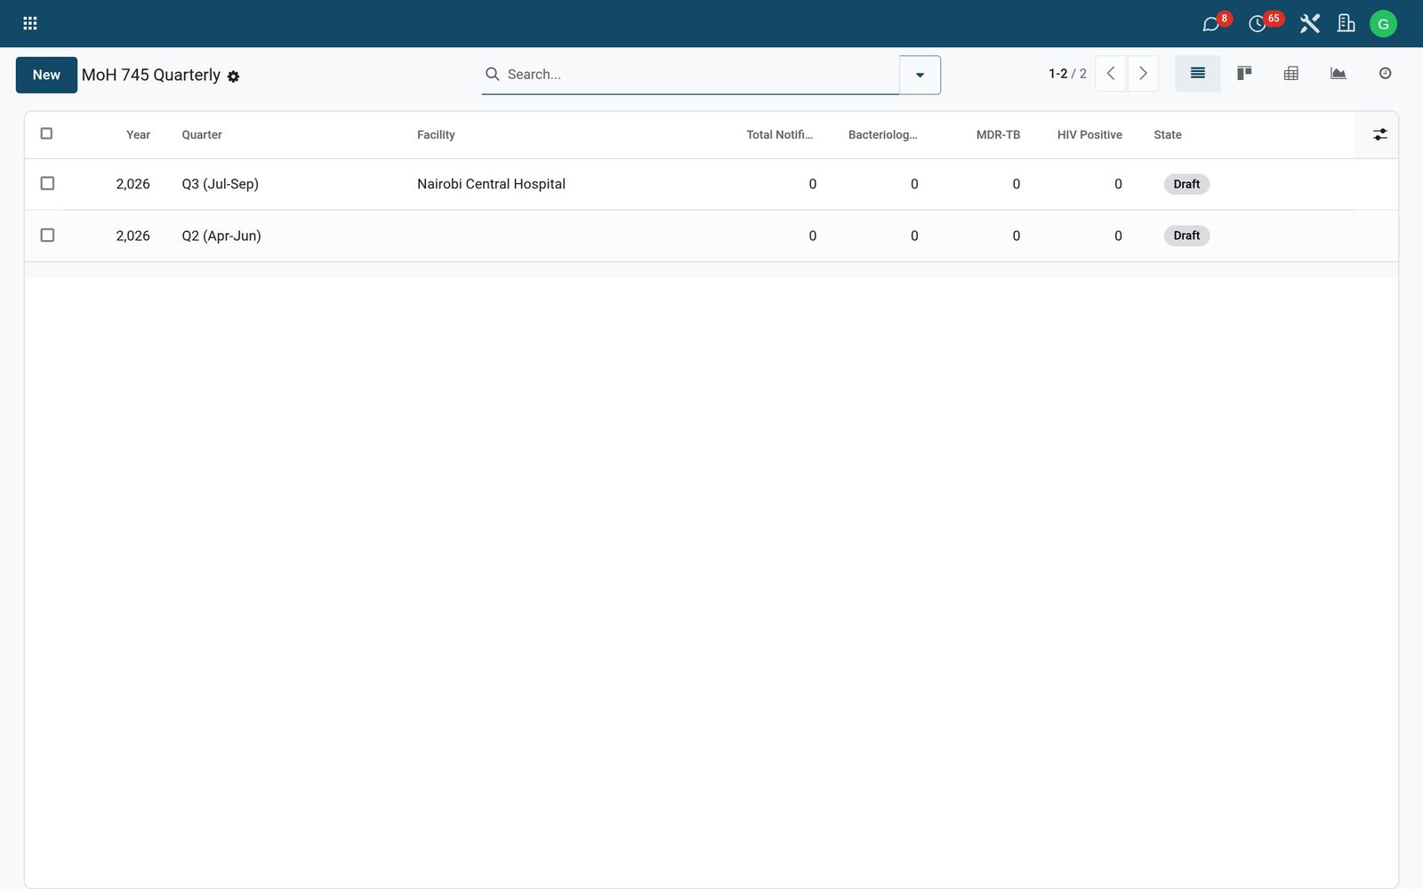Screen dimensions: 1423x889
Task: Click Q2 (Apr-Jun) quarter cell
Action: pos(221,236)
